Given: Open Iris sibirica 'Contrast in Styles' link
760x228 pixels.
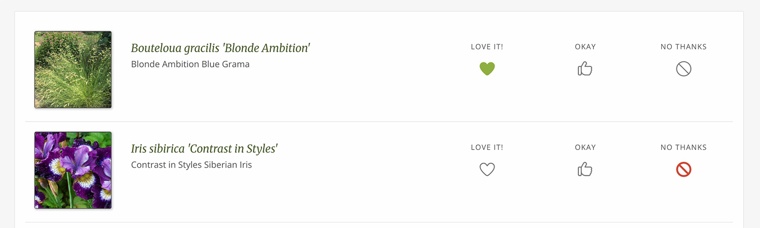Looking at the screenshot, I should coord(205,149).
